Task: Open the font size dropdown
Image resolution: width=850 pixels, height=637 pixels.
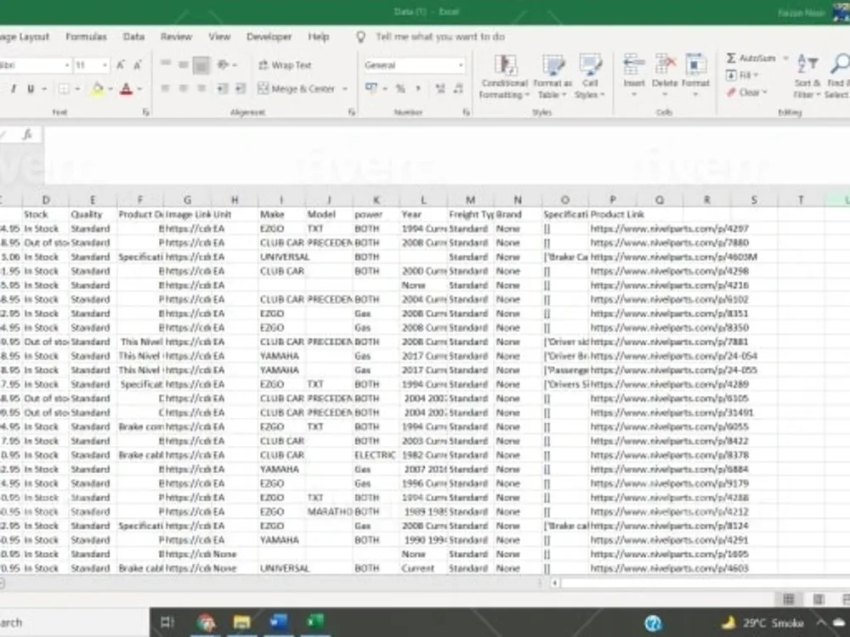Action: 105,65
